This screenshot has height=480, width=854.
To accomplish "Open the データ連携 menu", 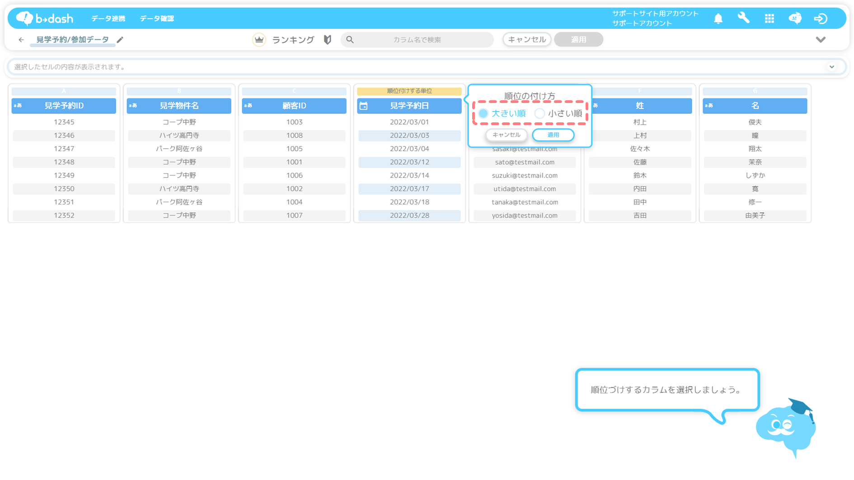I will click(x=108, y=19).
